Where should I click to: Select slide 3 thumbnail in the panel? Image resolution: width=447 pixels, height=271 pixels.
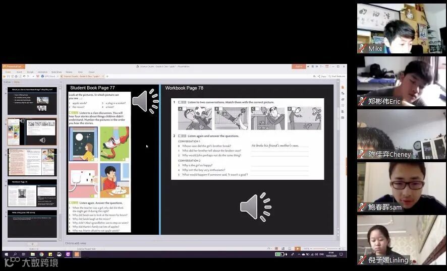[32, 162]
